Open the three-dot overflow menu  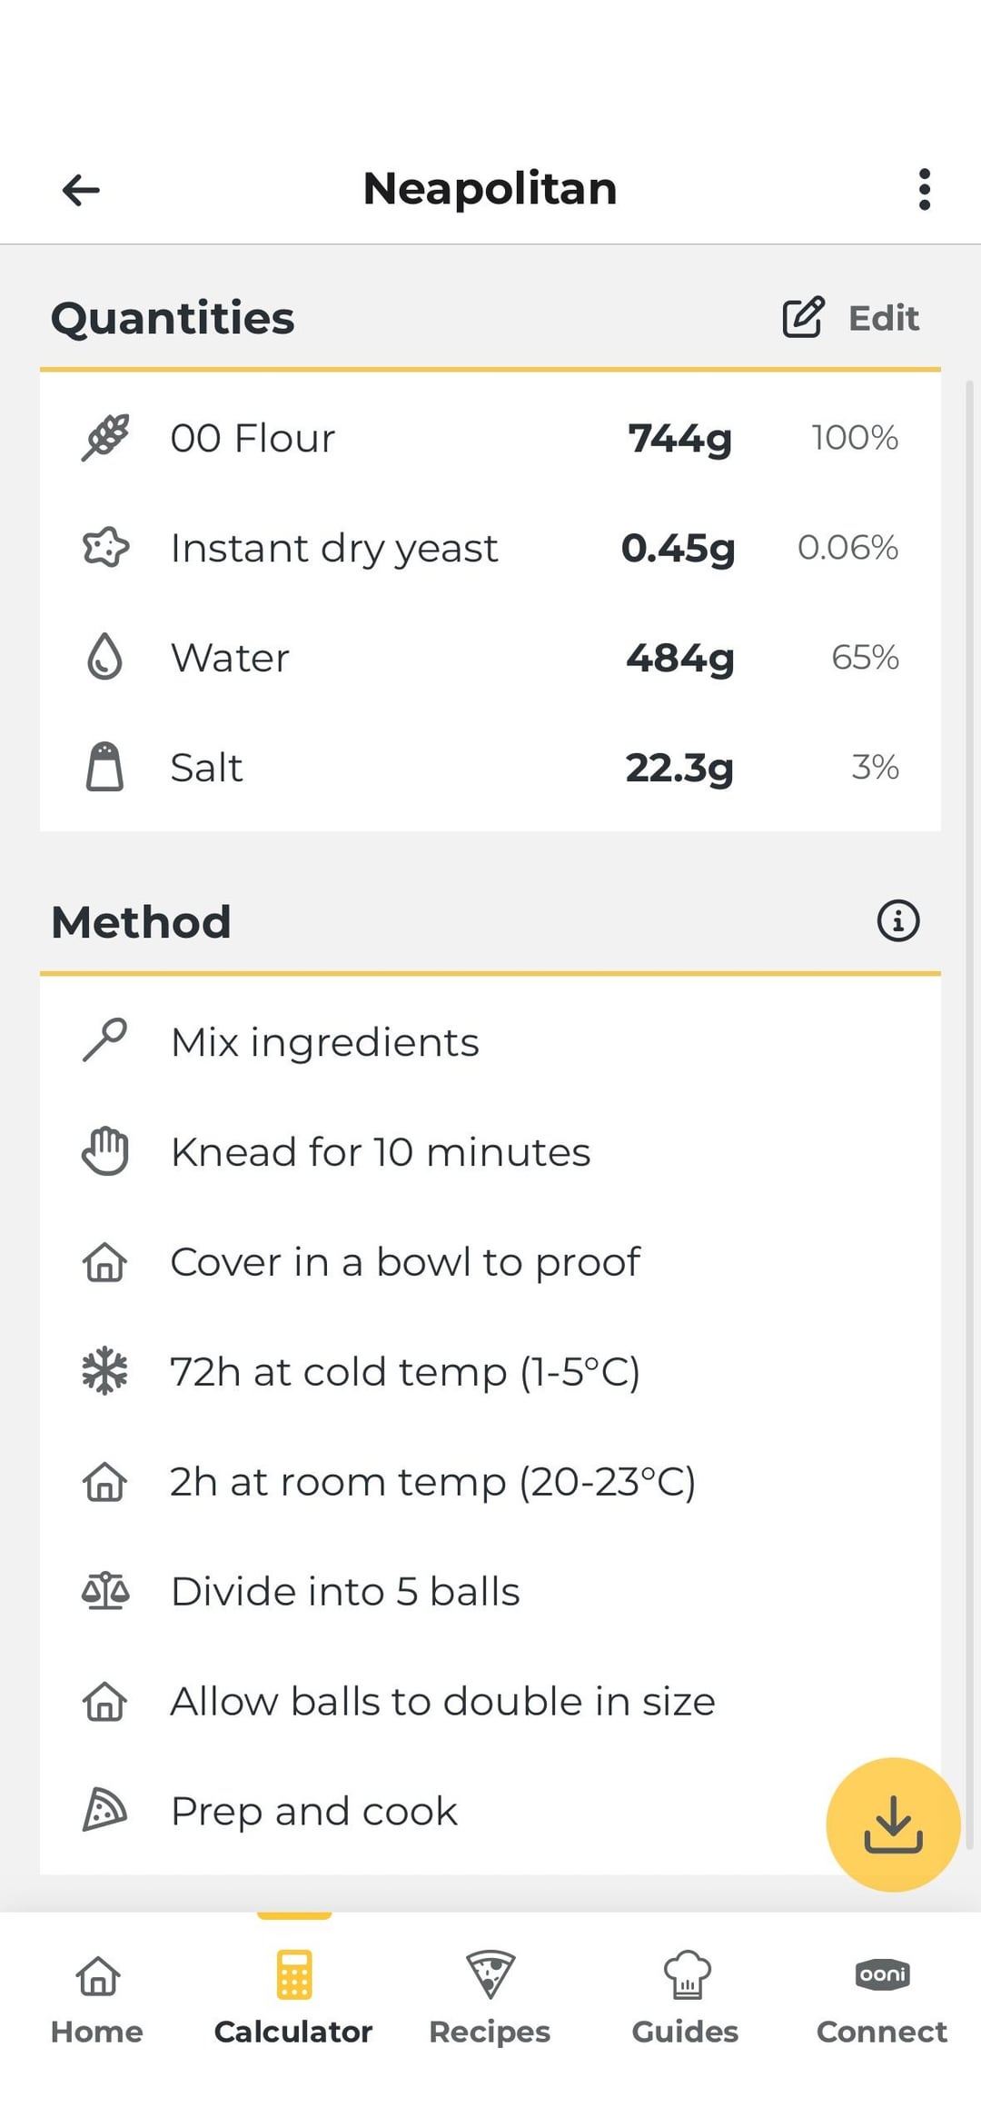924,189
